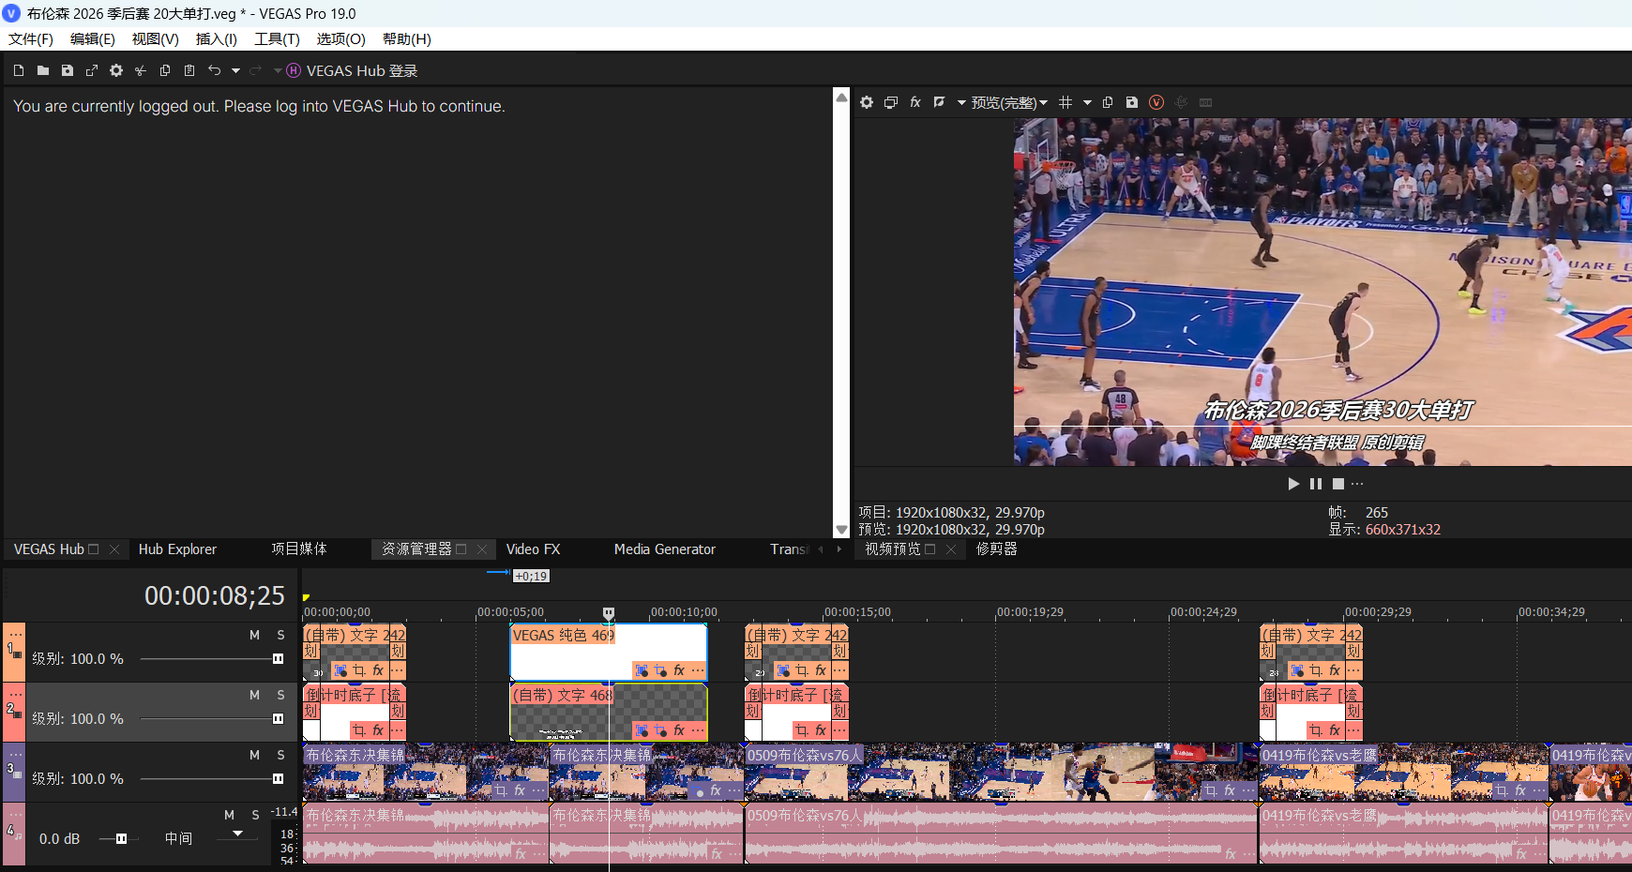Expand audio track 4 pan mode dropdown arrow
This screenshot has width=1632, height=872.
tap(237, 834)
